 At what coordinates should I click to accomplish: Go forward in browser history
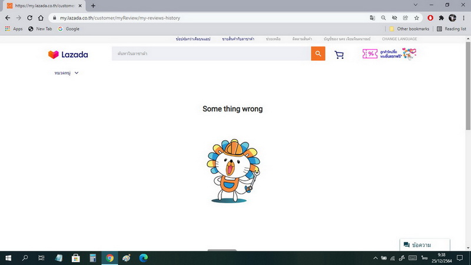pos(19,18)
